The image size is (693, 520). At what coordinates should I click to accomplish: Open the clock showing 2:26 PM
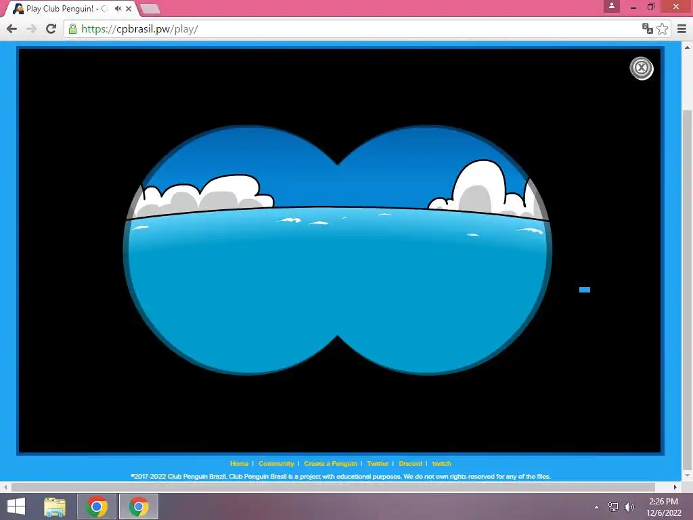(664, 507)
